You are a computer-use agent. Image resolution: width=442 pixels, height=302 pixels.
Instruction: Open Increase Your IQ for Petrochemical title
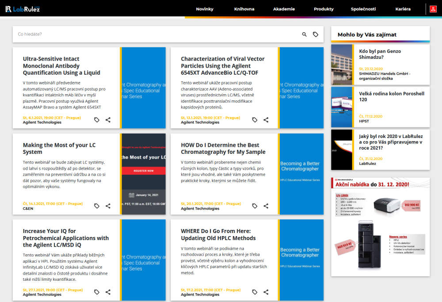(66, 238)
